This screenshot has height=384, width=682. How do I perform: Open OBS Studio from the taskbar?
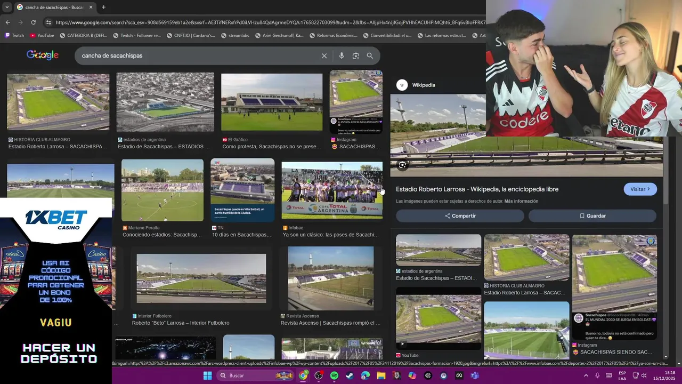point(319,375)
